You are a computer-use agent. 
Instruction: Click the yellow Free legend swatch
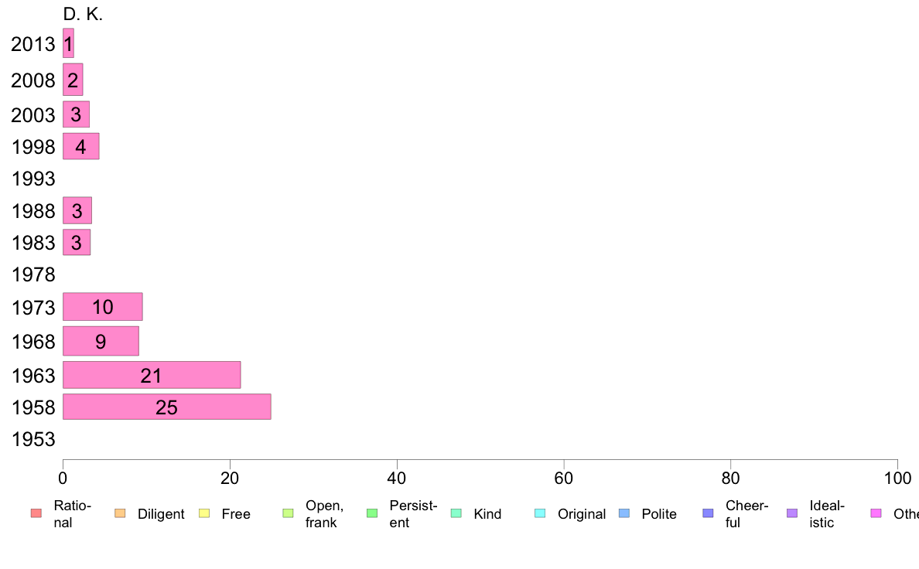[x=204, y=513]
